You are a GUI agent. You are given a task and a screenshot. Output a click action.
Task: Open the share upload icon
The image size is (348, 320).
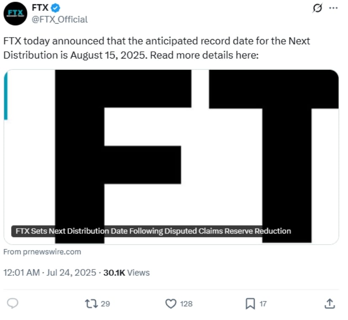coord(329,304)
